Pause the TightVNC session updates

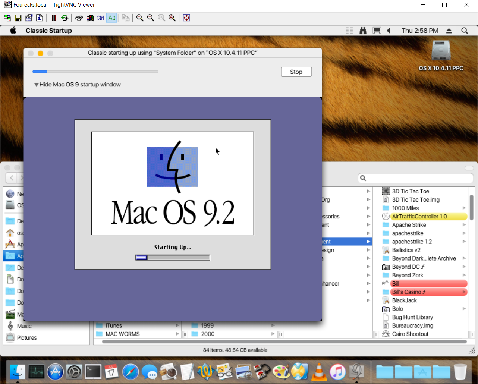pos(54,18)
